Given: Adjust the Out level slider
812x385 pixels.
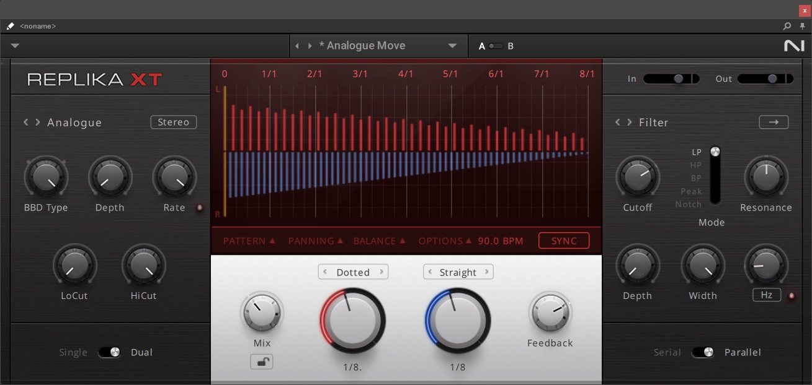Looking at the screenshot, I should pyautogui.click(x=765, y=79).
